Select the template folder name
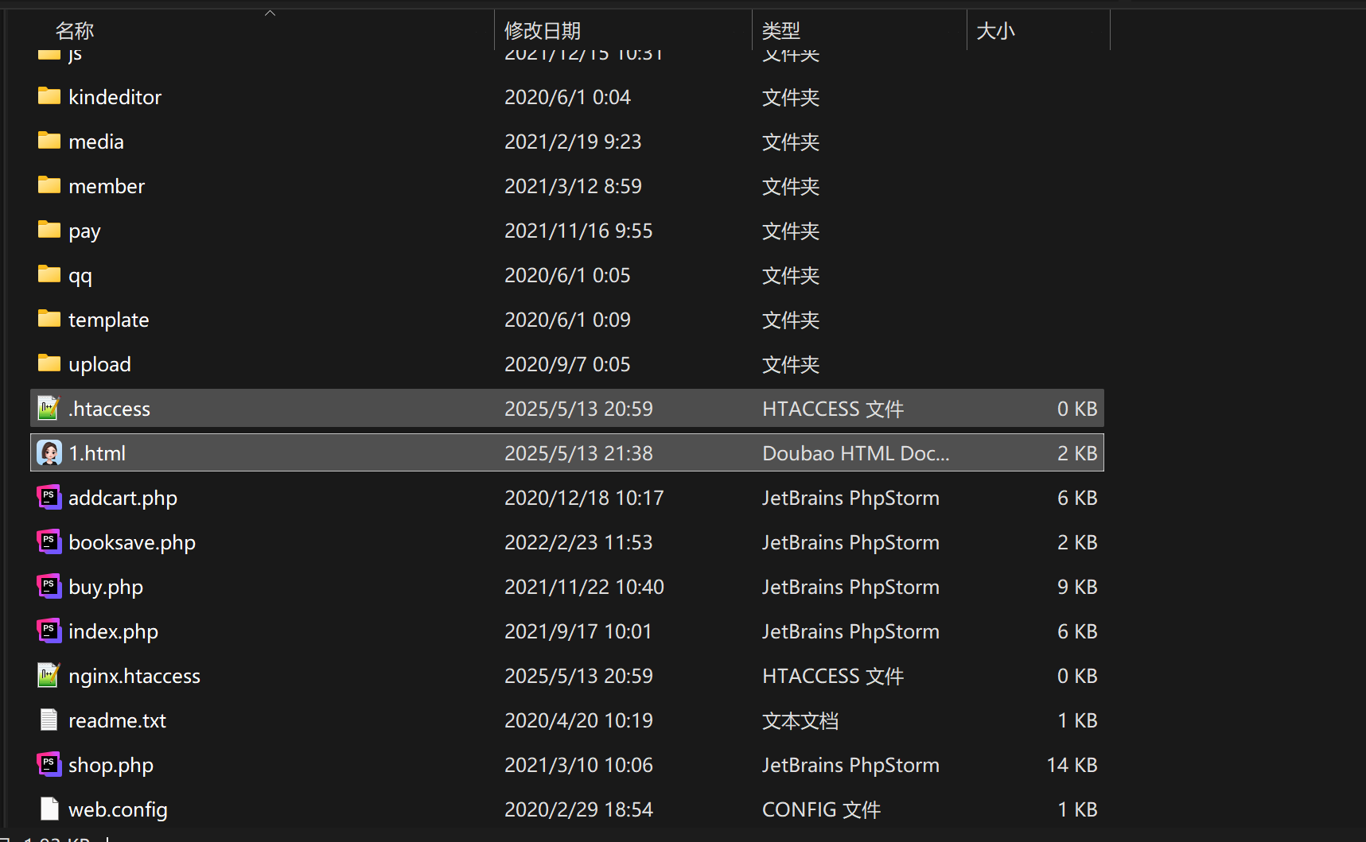This screenshot has width=1366, height=842. coord(109,320)
